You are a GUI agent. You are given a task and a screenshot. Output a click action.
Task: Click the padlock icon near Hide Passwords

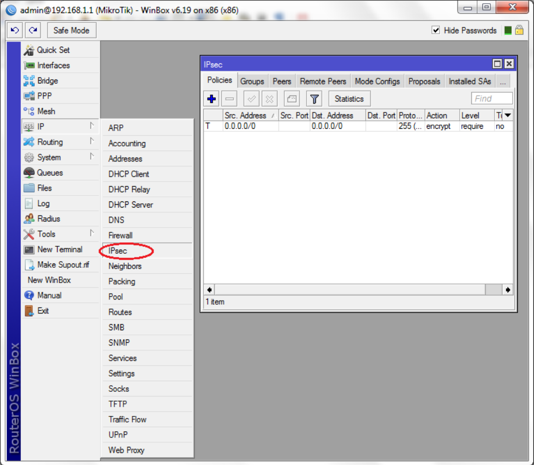519,30
